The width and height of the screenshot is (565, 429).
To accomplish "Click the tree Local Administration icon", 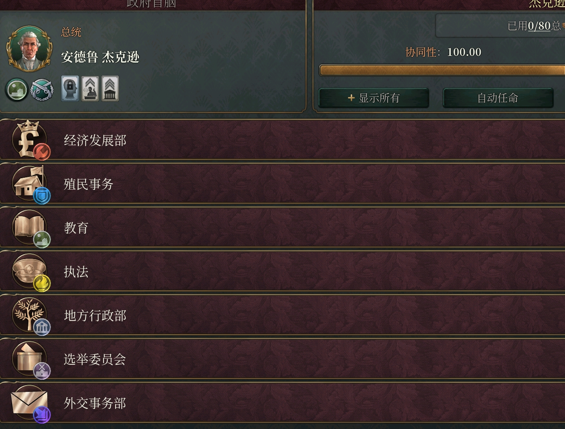I will (30, 316).
